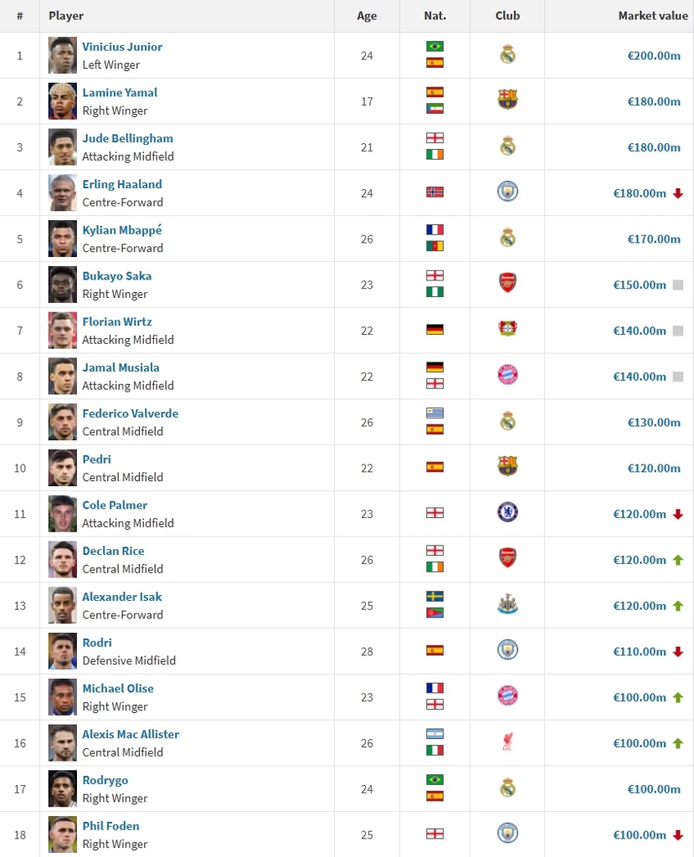Click Pedri's portrait thumbnail
The width and height of the screenshot is (694, 857).
[63, 468]
